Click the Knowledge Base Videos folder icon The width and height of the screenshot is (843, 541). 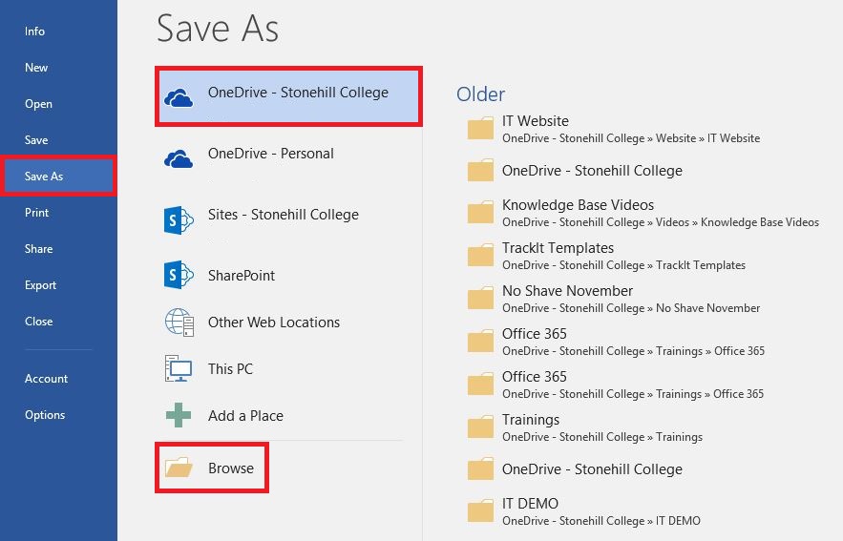tap(480, 212)
